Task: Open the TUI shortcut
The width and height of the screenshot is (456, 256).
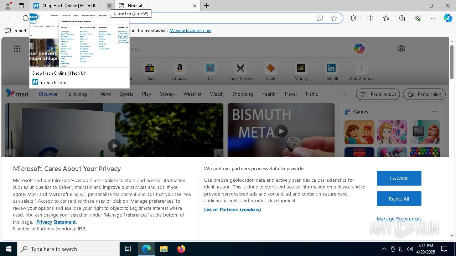Action: click(210, 71)
